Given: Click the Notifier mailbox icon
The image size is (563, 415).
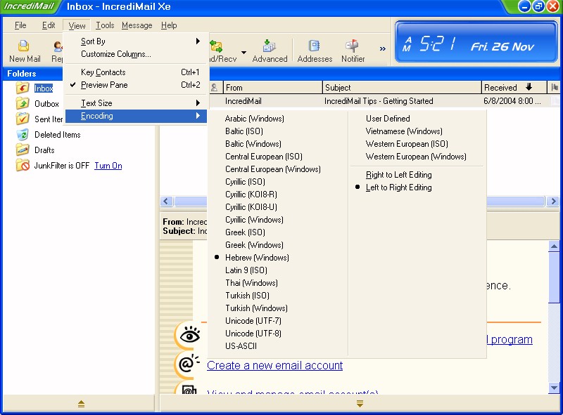Looking at the screenshot, I should 353,46.
